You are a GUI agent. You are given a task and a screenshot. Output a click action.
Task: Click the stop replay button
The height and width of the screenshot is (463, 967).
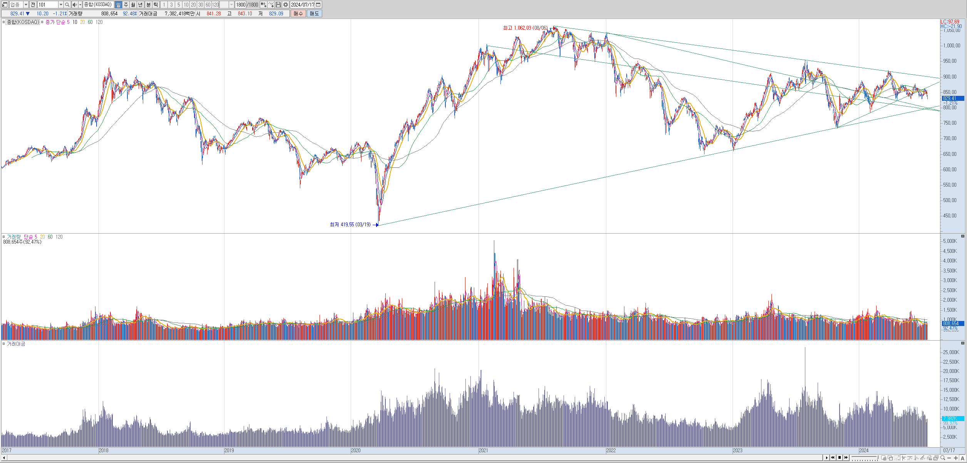(x=840, y=458)
